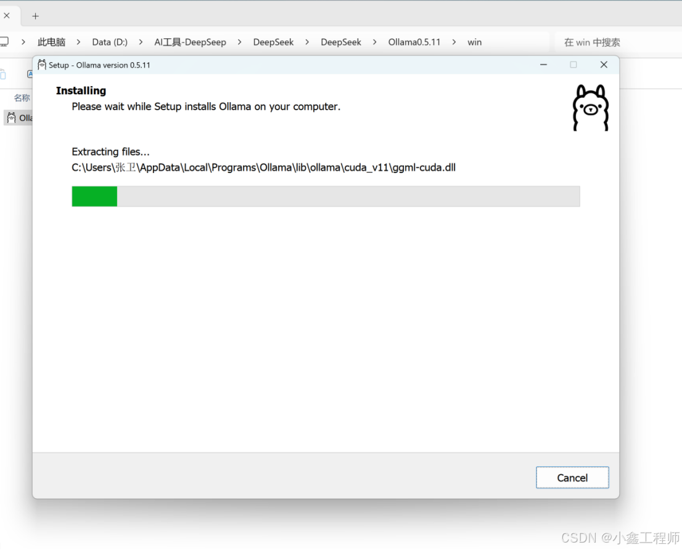682x550 pixels.
Task: Expand chevron before 此电脑 in breadcrumb
Action: [23, 42]
